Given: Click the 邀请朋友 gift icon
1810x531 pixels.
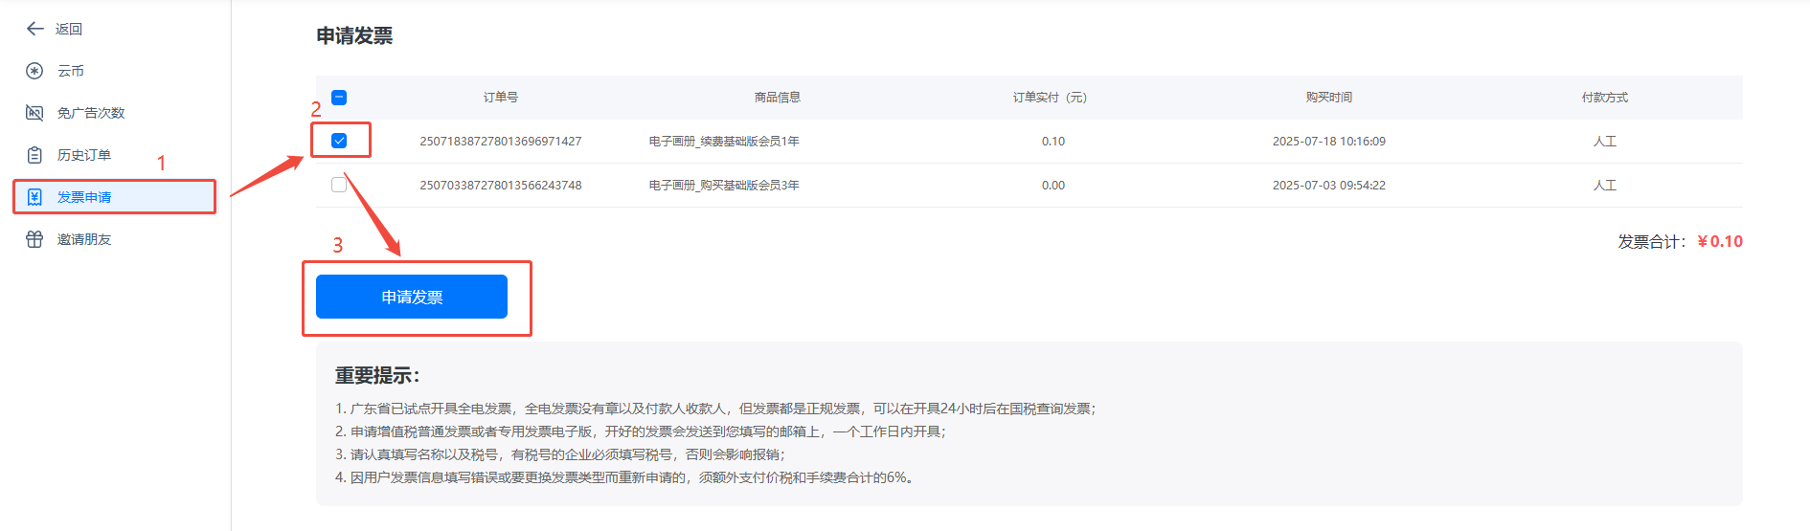Looking at the screenshot, I should pos(34,239).
